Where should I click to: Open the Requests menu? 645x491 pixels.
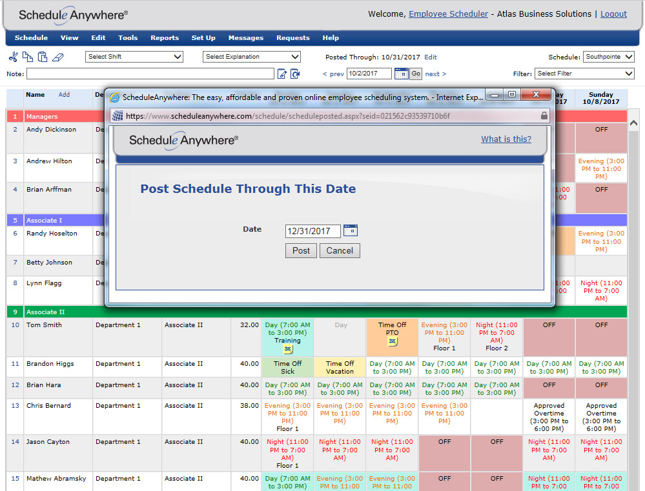(x=292, y=38)
